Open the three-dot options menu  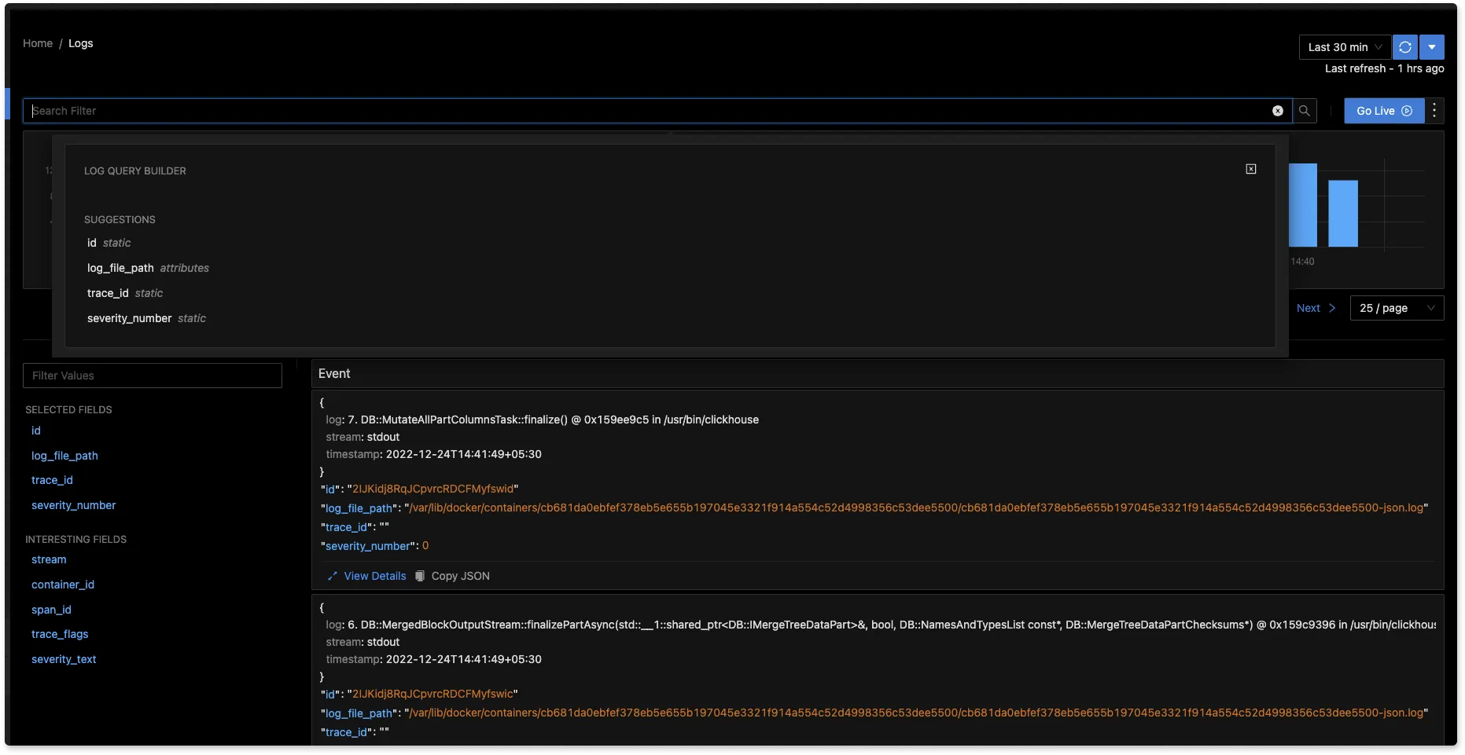tap(1434, 111)
